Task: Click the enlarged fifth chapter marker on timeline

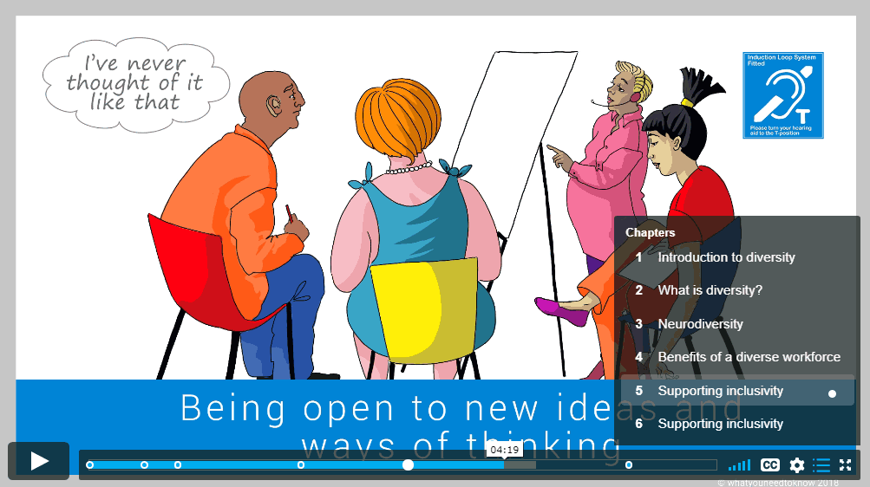Action: pyautogui.click(x=408, y=465)
